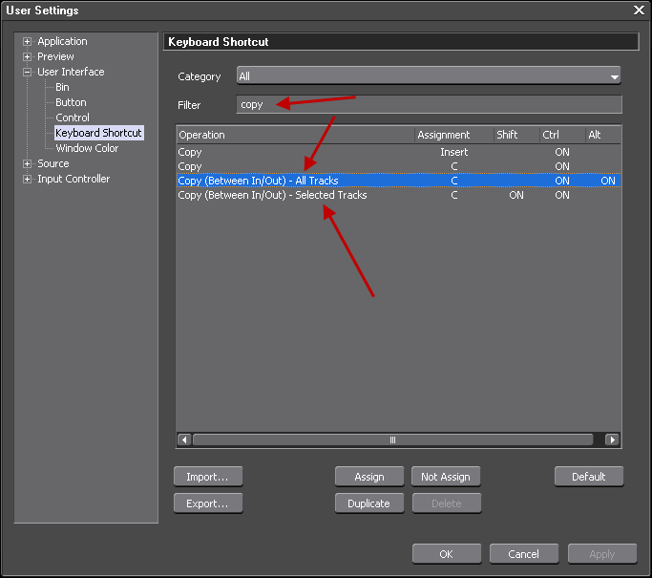Expand the Source tree node
The width and height of the screenshot is (652, 578).
pyautogui.click(x=27, y=163)
